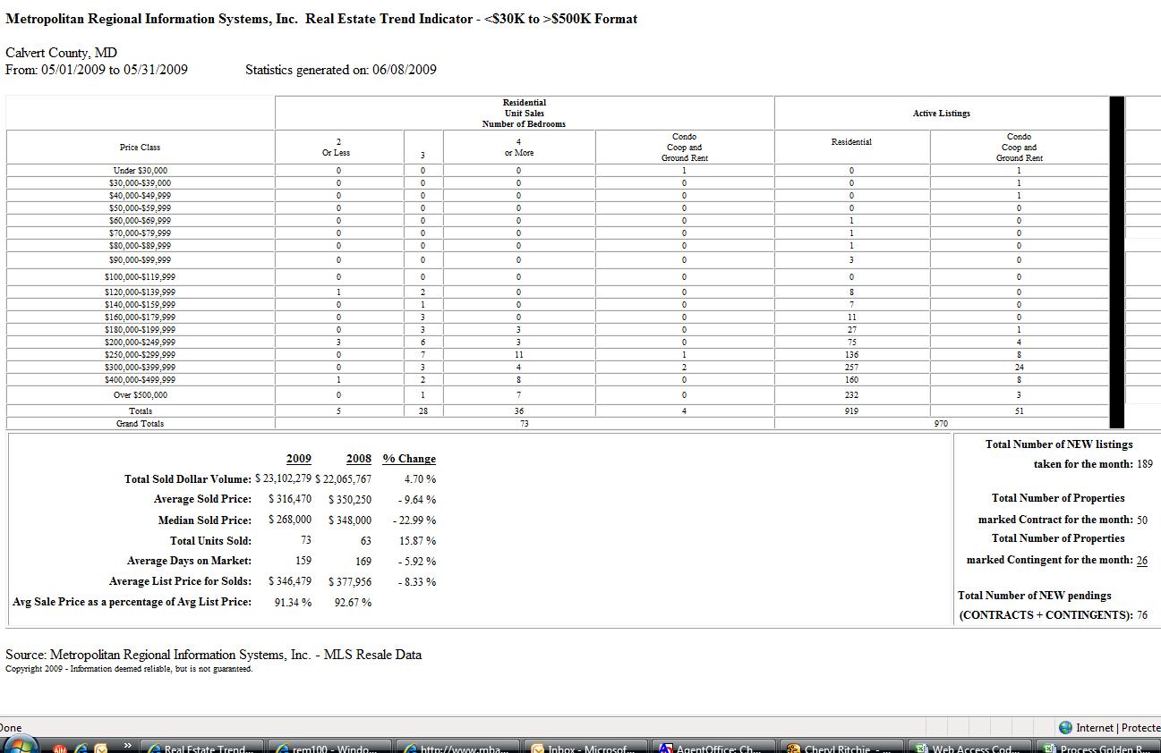
Task: Click the 2008 sale-to-list percentage '92.67 %'
Action: 353,602
